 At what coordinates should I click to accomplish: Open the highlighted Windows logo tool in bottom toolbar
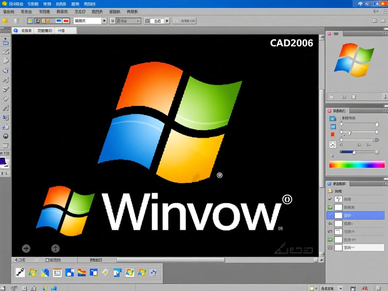coord(129,272)
